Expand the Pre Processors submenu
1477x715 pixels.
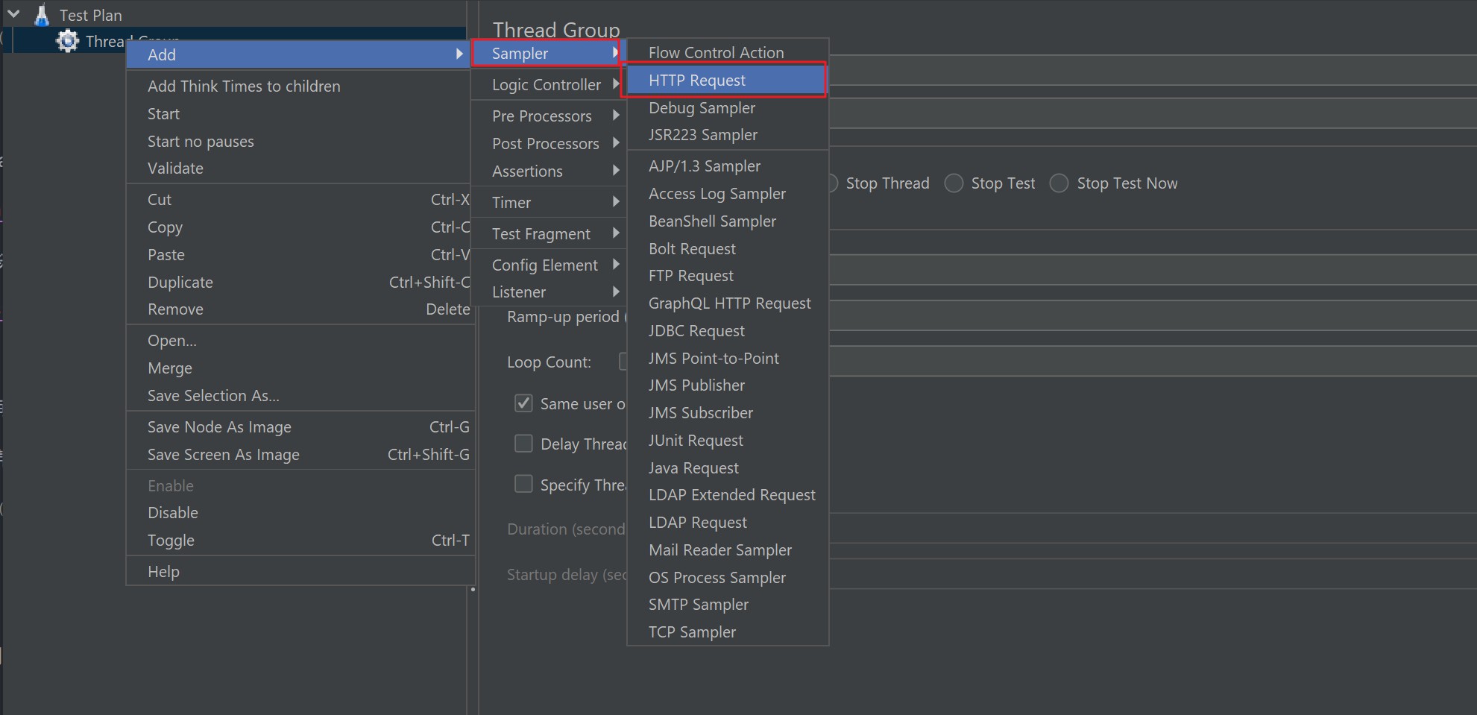549,116
